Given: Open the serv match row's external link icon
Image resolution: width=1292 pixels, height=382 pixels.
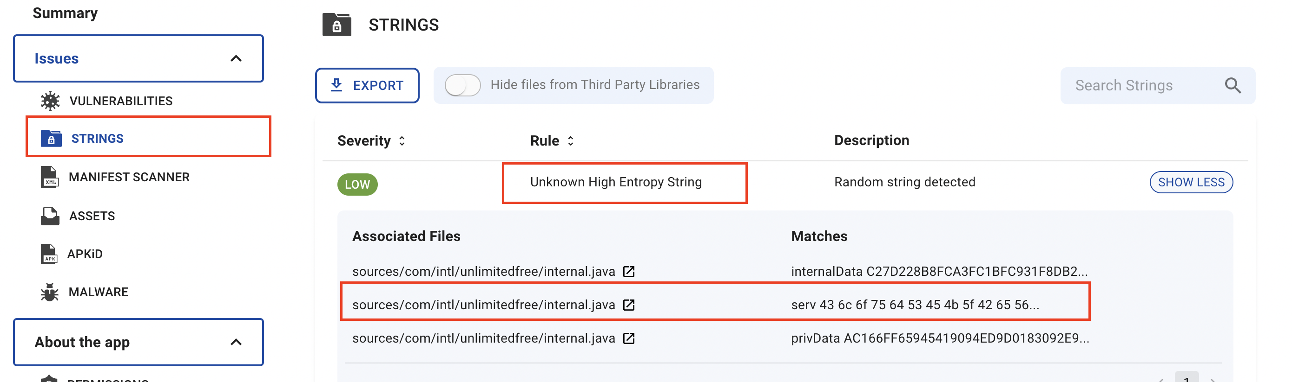Looking at the screenshot, I should tap(628, 305).
